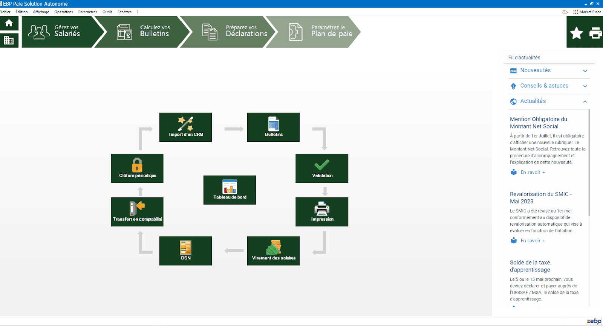This screenshot has height=326, width=603.
Task: Open the Virement des salaires tile
Action: point(273,251)
